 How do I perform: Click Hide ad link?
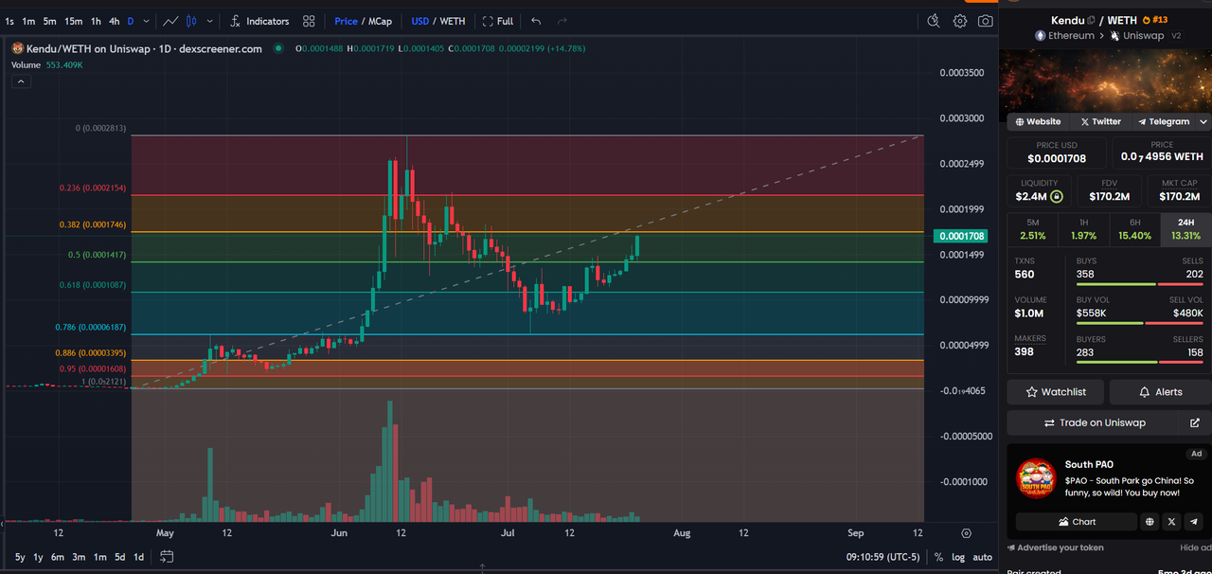coord(1195,547)
